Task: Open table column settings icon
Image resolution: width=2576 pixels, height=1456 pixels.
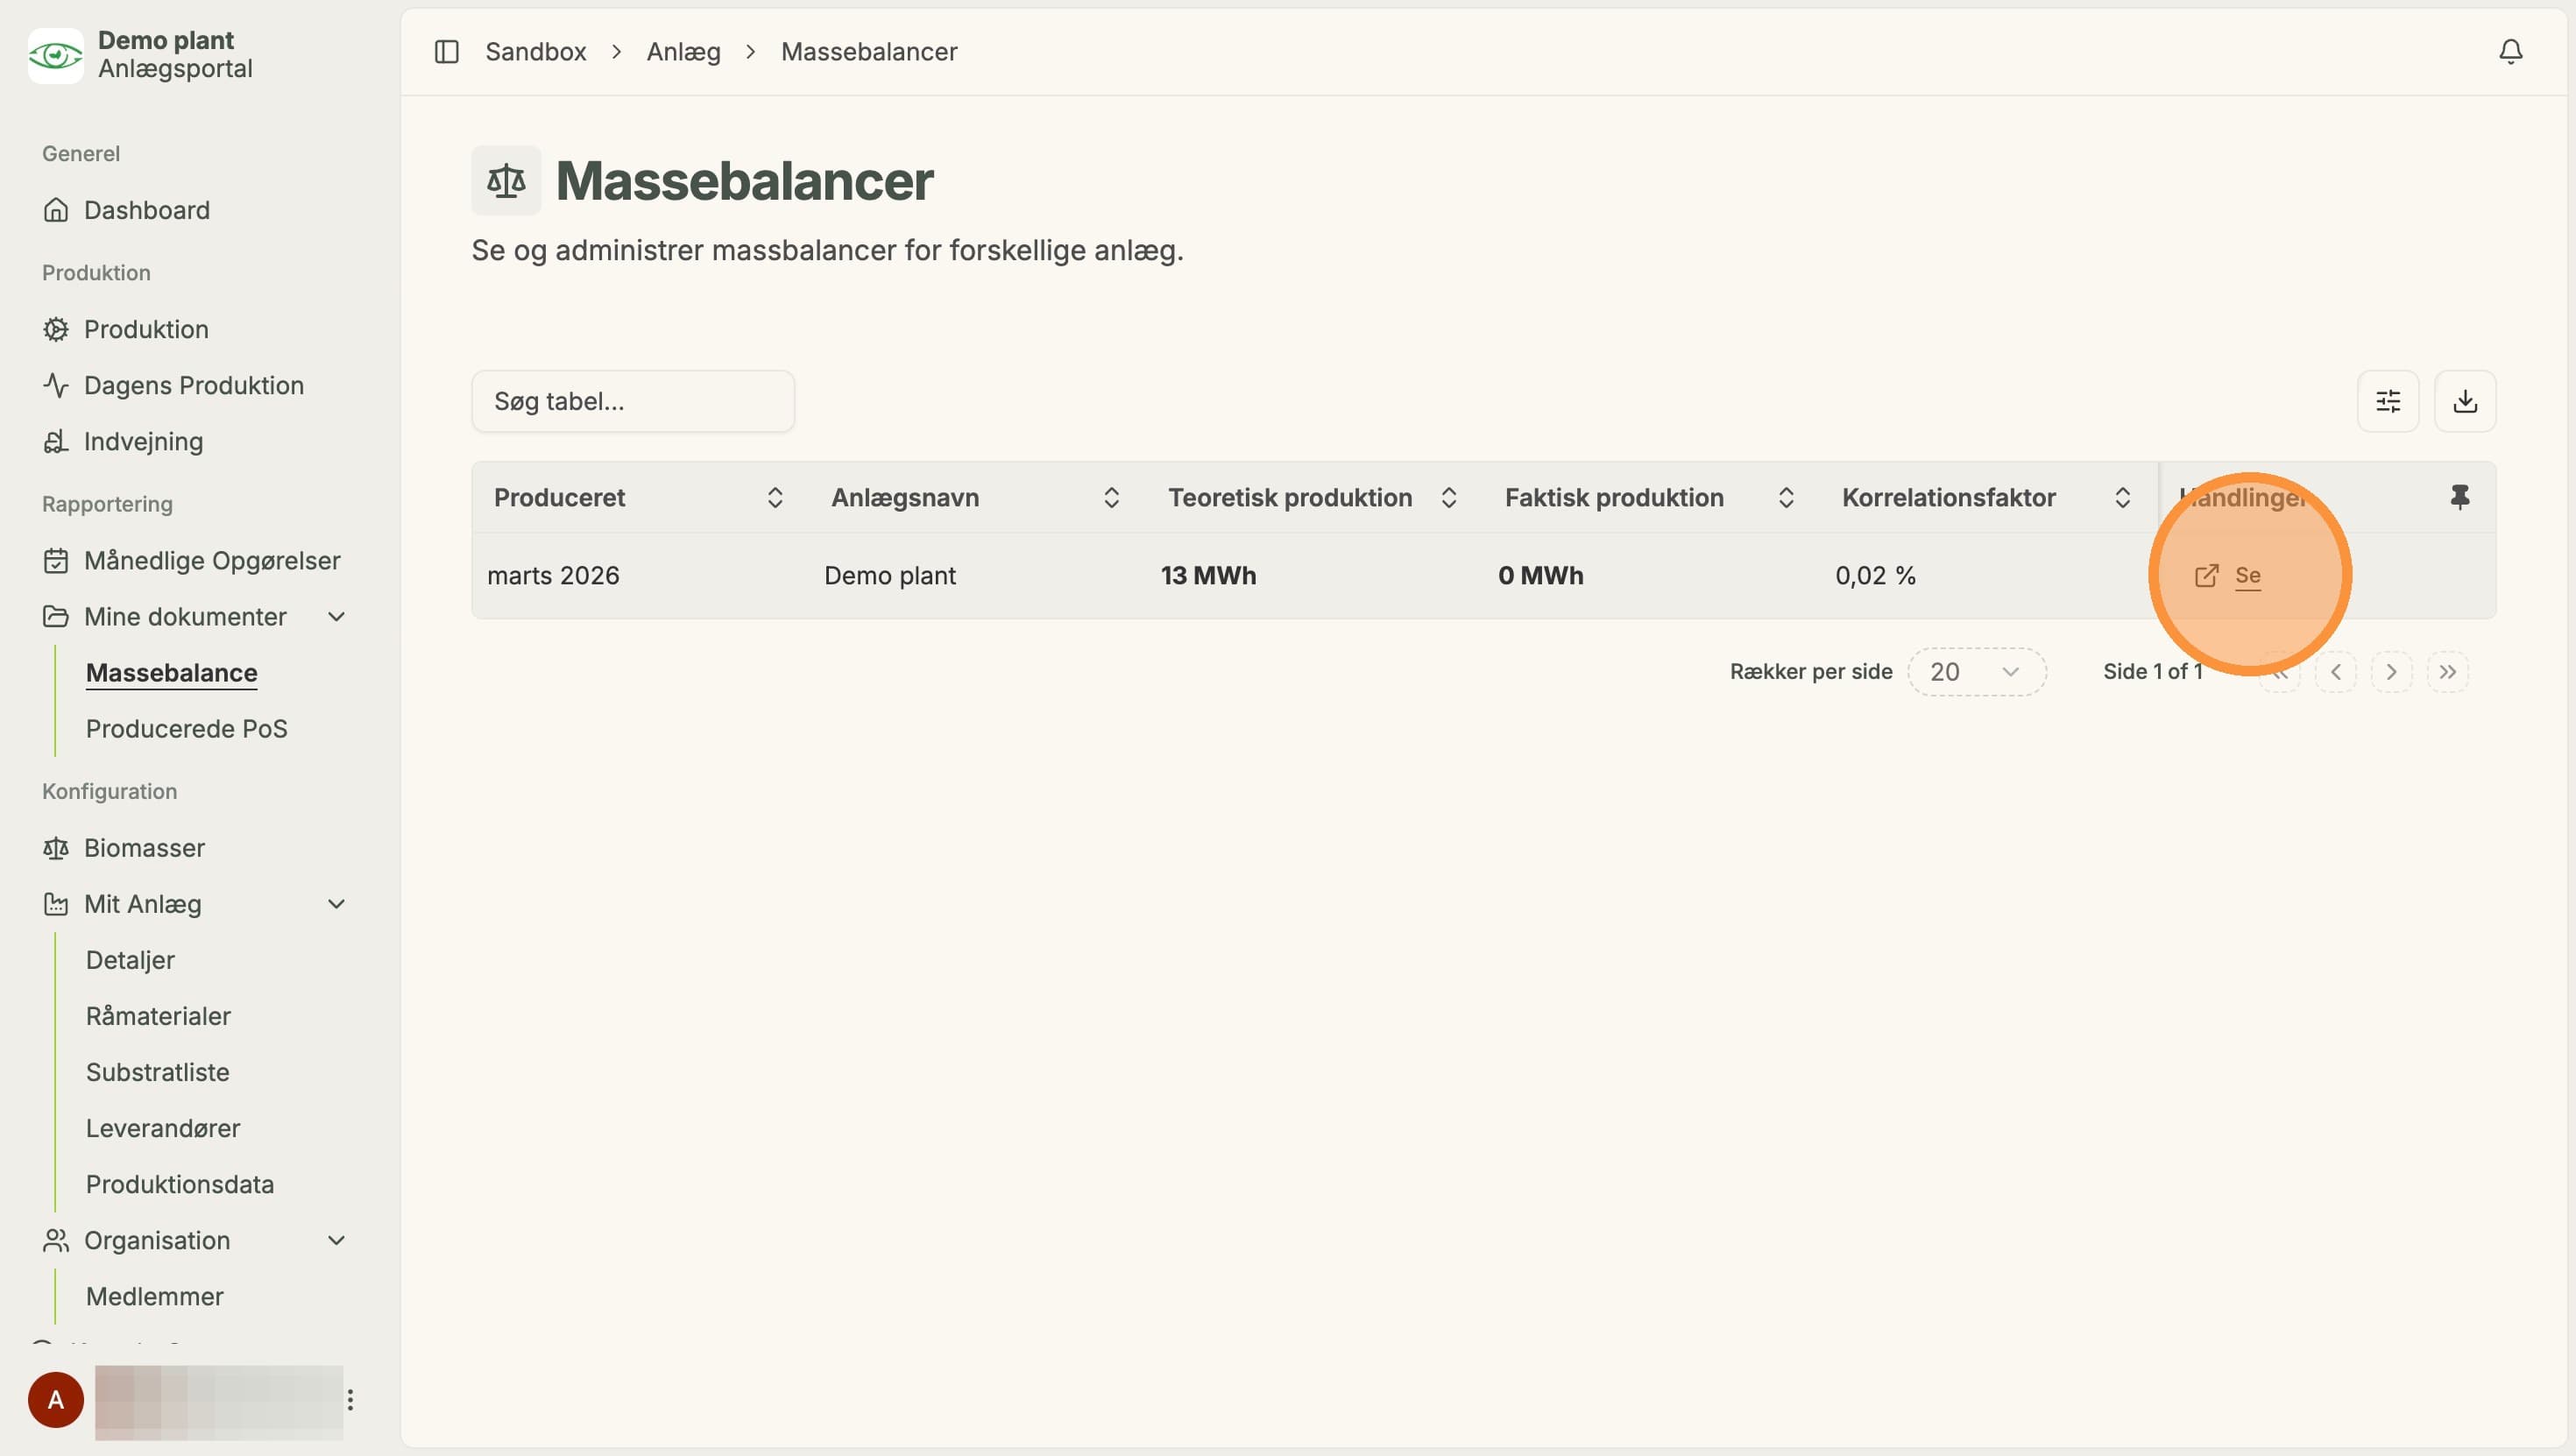Action: [x=2387, y=401]
